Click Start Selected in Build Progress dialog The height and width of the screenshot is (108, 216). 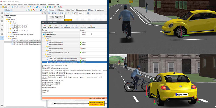67,26
